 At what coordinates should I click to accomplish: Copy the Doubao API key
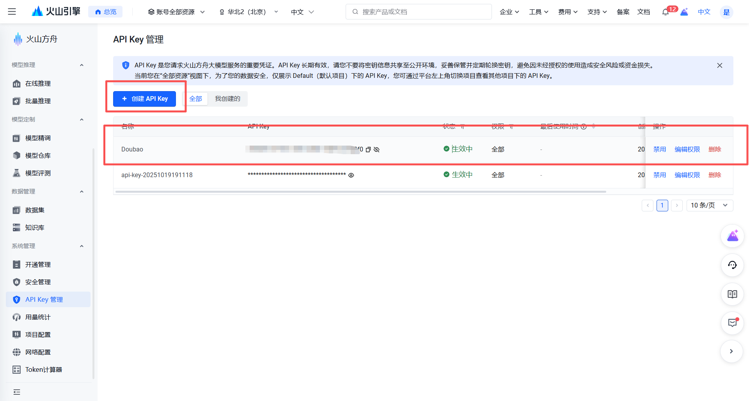click(x=368, y=149)
